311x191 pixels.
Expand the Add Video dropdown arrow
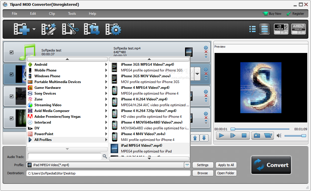(34, 29)
